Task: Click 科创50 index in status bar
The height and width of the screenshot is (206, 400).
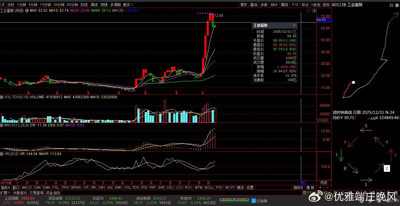Action: click(186, 198)
